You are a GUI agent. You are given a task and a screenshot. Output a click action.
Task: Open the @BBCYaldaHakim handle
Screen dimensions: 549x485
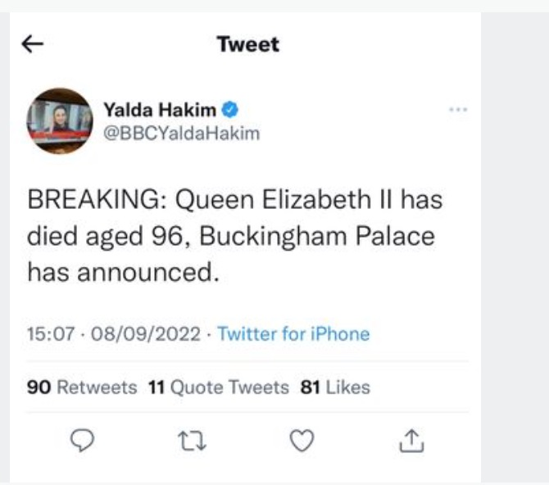181,134
